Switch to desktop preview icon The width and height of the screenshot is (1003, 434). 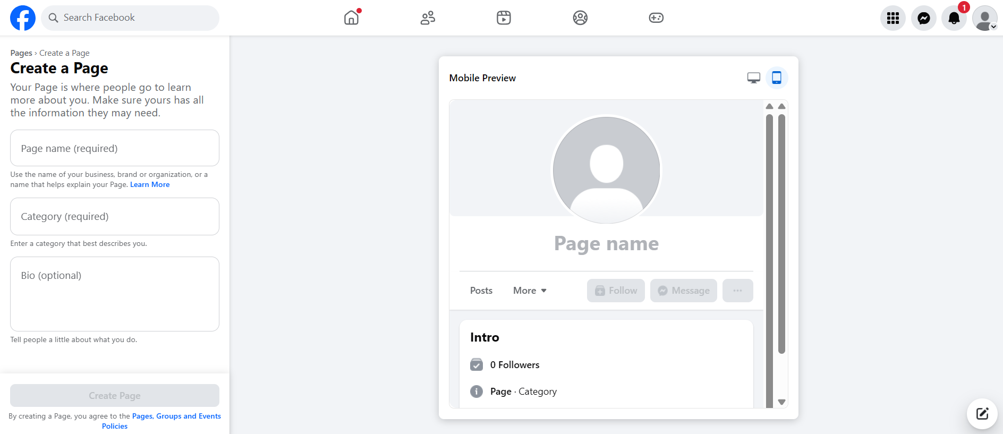[753, 78]
